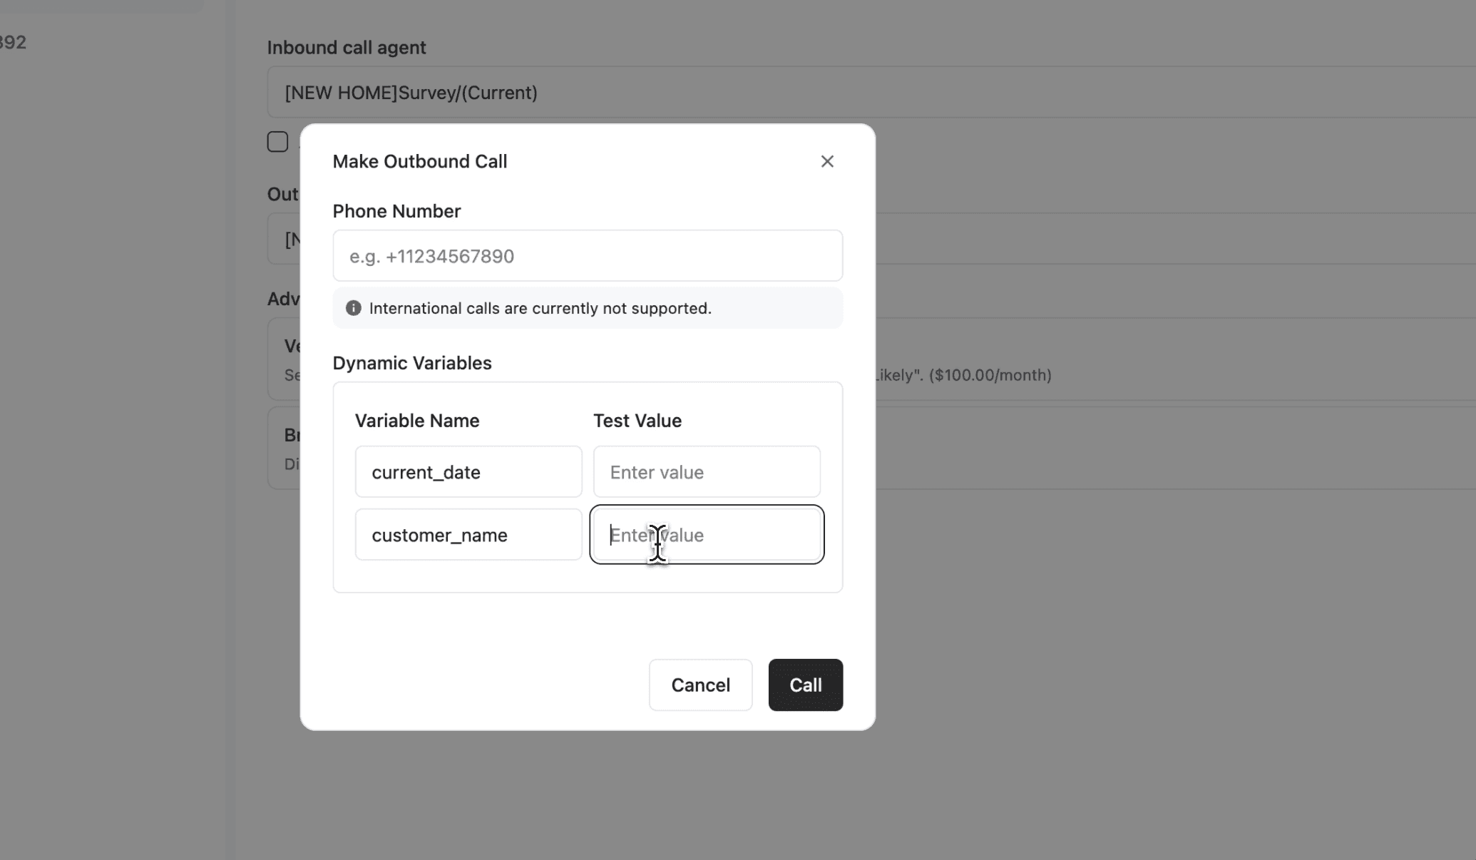Focus the Phone Number input field
The height and width of the screenshot is (860, 1476).
pos(588,256)
